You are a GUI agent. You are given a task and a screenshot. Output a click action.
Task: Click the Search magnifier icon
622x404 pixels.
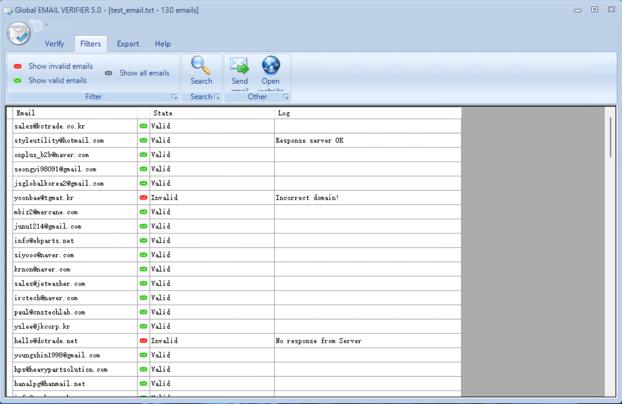(201, 65)
